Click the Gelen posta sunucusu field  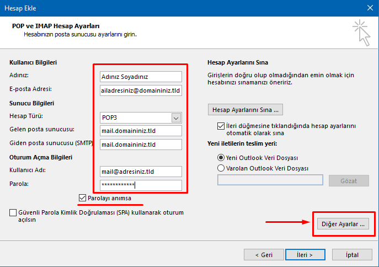coord(141,131)
